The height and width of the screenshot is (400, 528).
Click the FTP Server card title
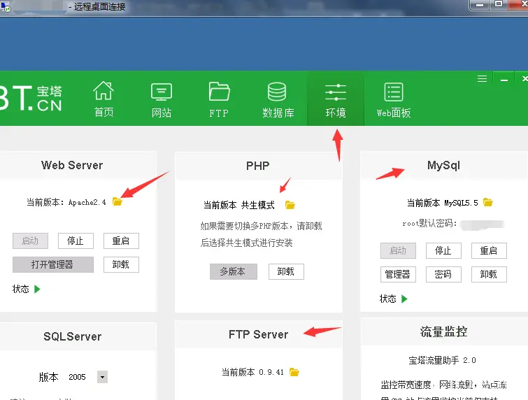[x=258, y=334]
